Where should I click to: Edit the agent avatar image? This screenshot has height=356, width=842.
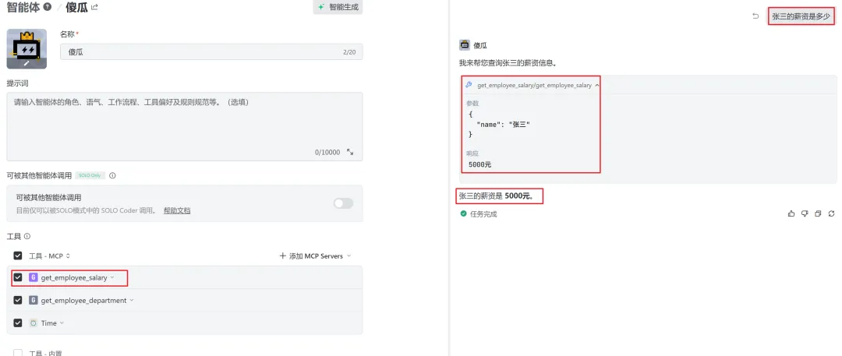[x=27, y=49]
